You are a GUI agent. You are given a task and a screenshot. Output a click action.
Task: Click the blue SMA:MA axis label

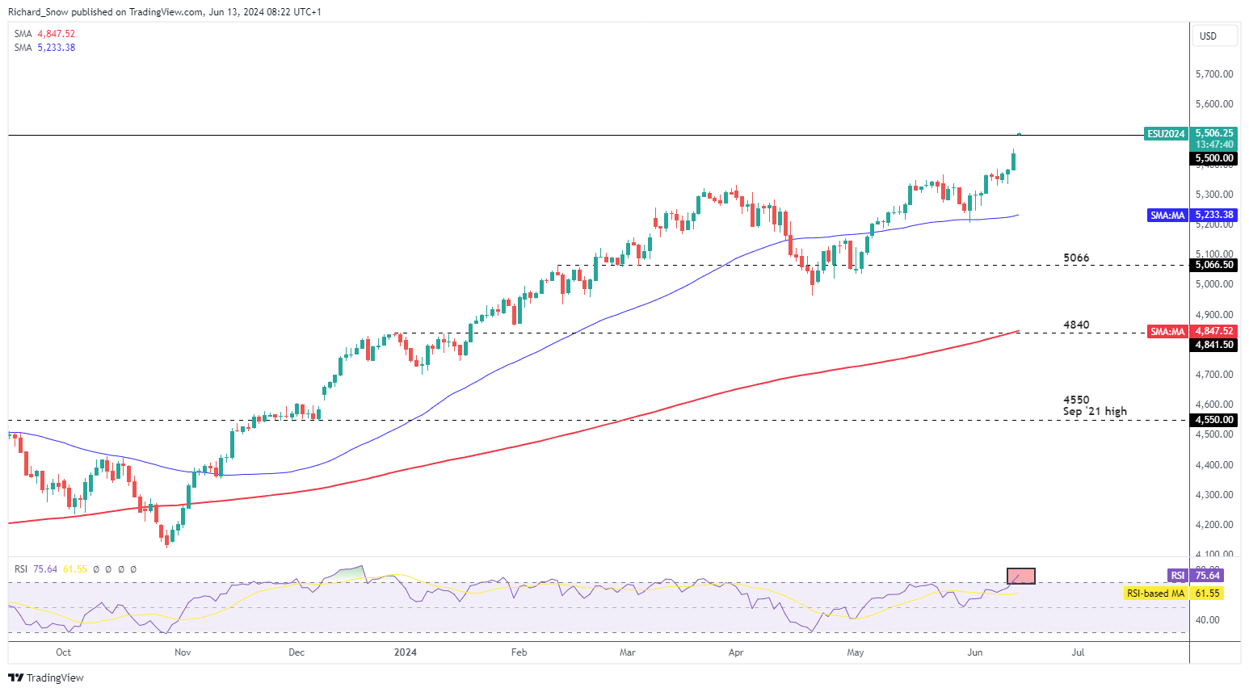point(1167,215)
